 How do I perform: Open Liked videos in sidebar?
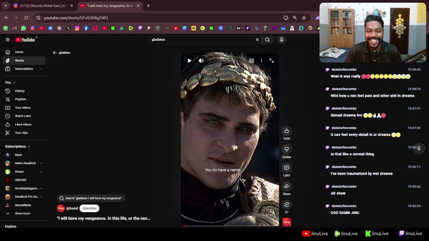pos(24,125)
